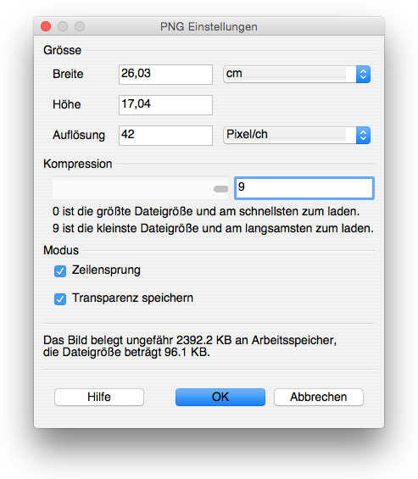This screenshot has height=479, width=418.
Task: Toggle the Transparenz speichern checkbox
Action: 60,299
